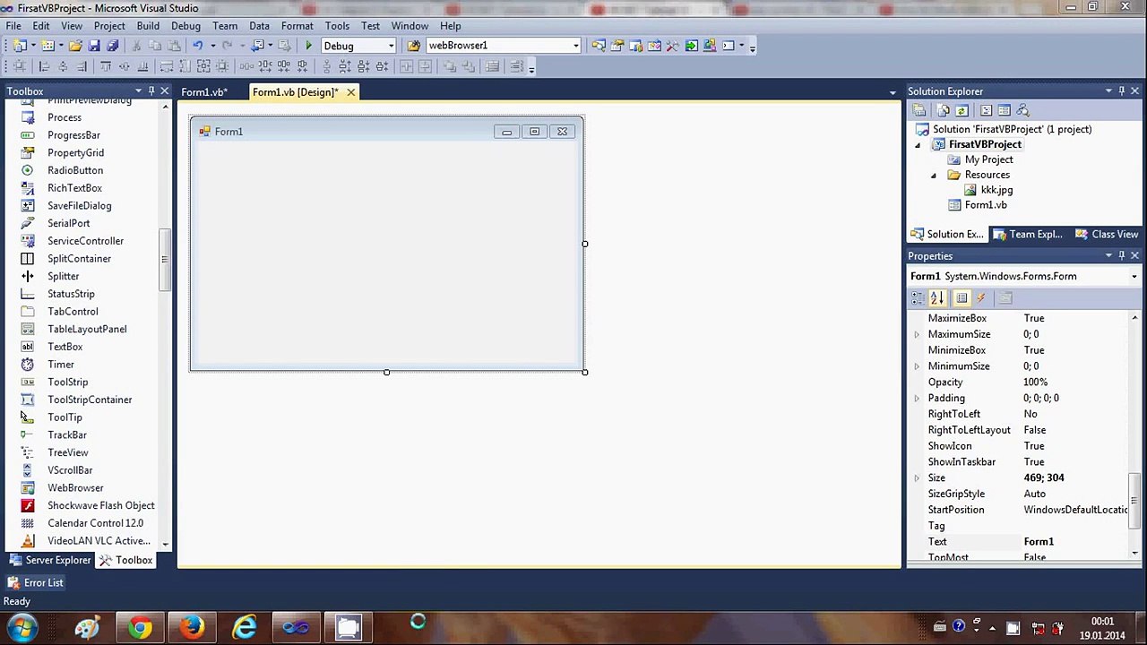Click the ShowInTaskbar property row

[1020, 462]
